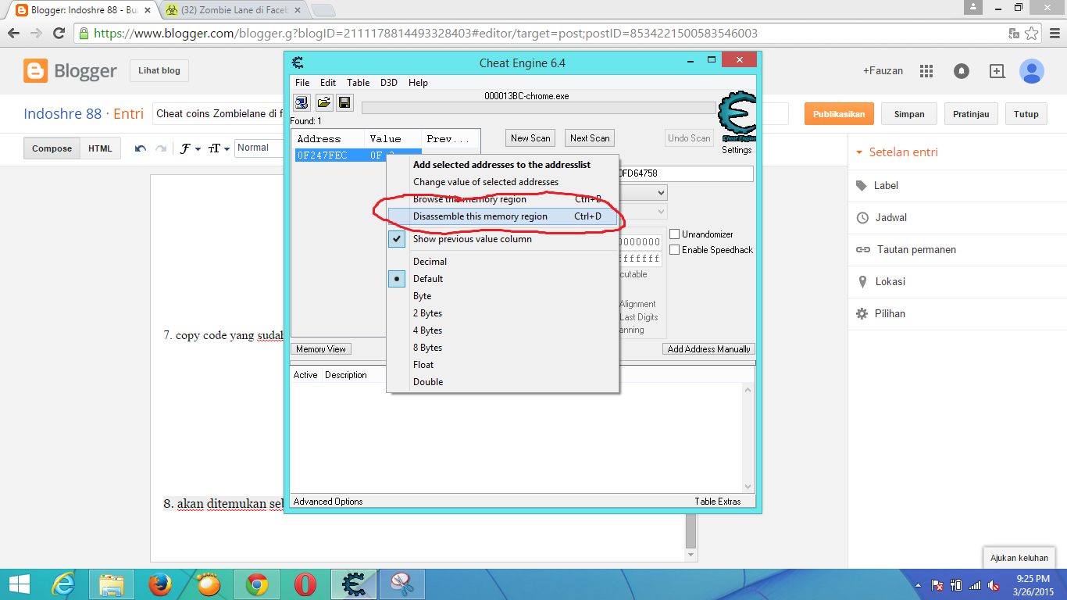This screenshot has height=600, width=1067.
Task: Click the Next Scan button
Action: pos(590,138)
